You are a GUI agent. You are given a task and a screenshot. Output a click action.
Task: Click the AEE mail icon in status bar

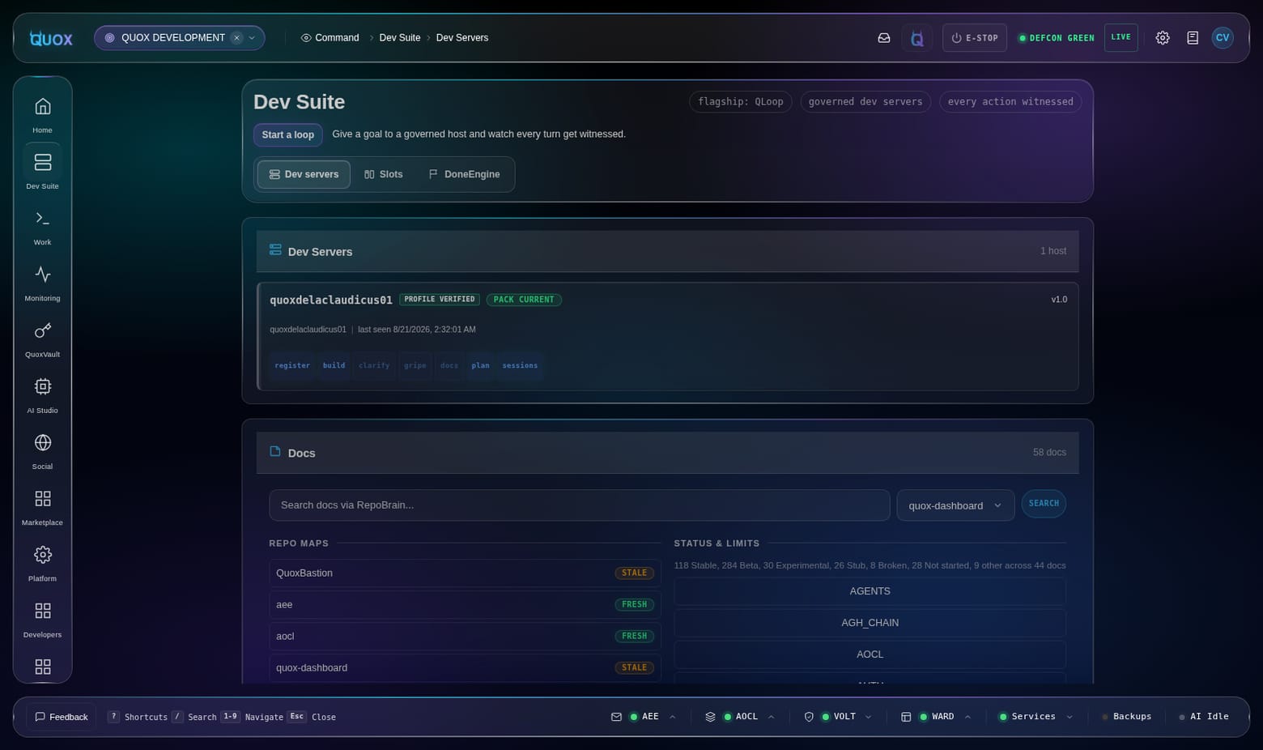pos(616,717)
